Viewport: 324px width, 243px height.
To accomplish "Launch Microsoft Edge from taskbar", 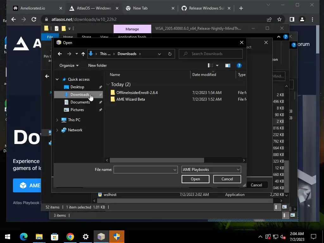I will pyautogui.click(x=23, y=237).
